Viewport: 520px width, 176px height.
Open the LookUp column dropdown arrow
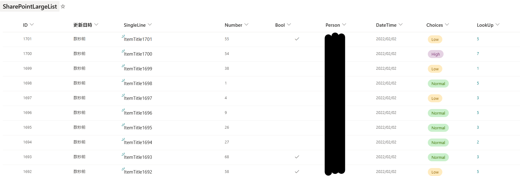click(497, 25)
